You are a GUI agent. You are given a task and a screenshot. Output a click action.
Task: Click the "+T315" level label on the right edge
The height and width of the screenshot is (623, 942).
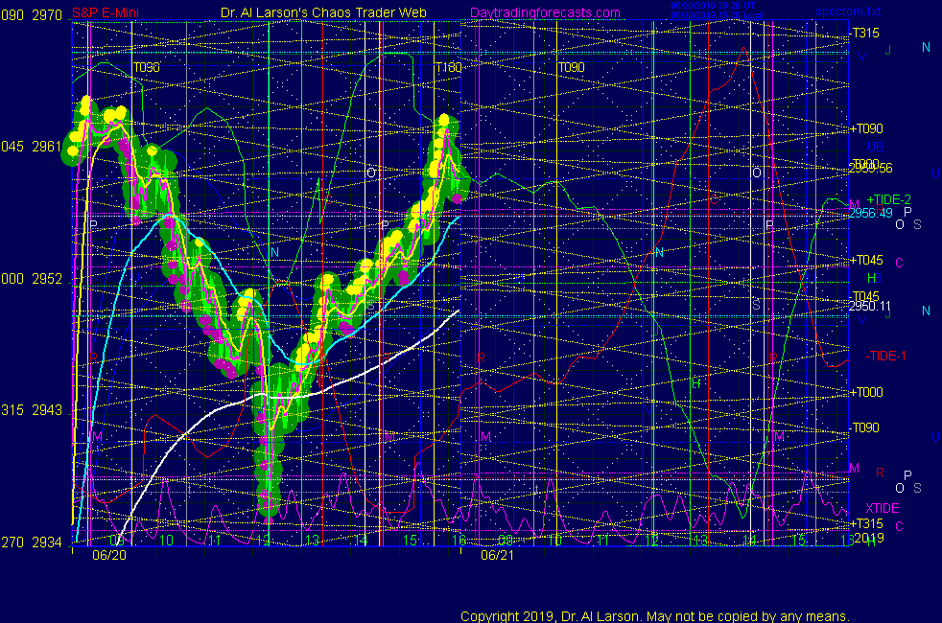[866, 524]
